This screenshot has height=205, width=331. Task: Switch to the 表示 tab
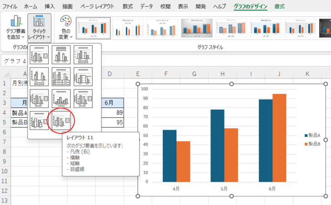click(183, 6)
